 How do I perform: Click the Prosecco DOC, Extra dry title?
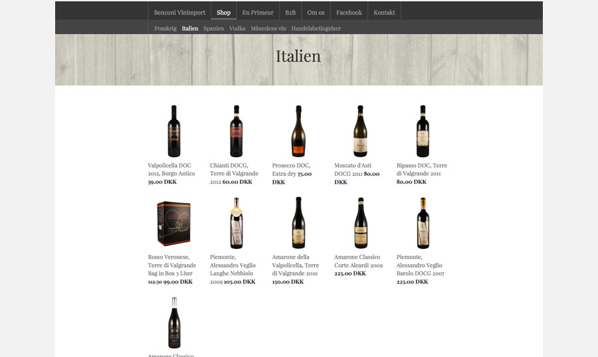click(291, 170)
